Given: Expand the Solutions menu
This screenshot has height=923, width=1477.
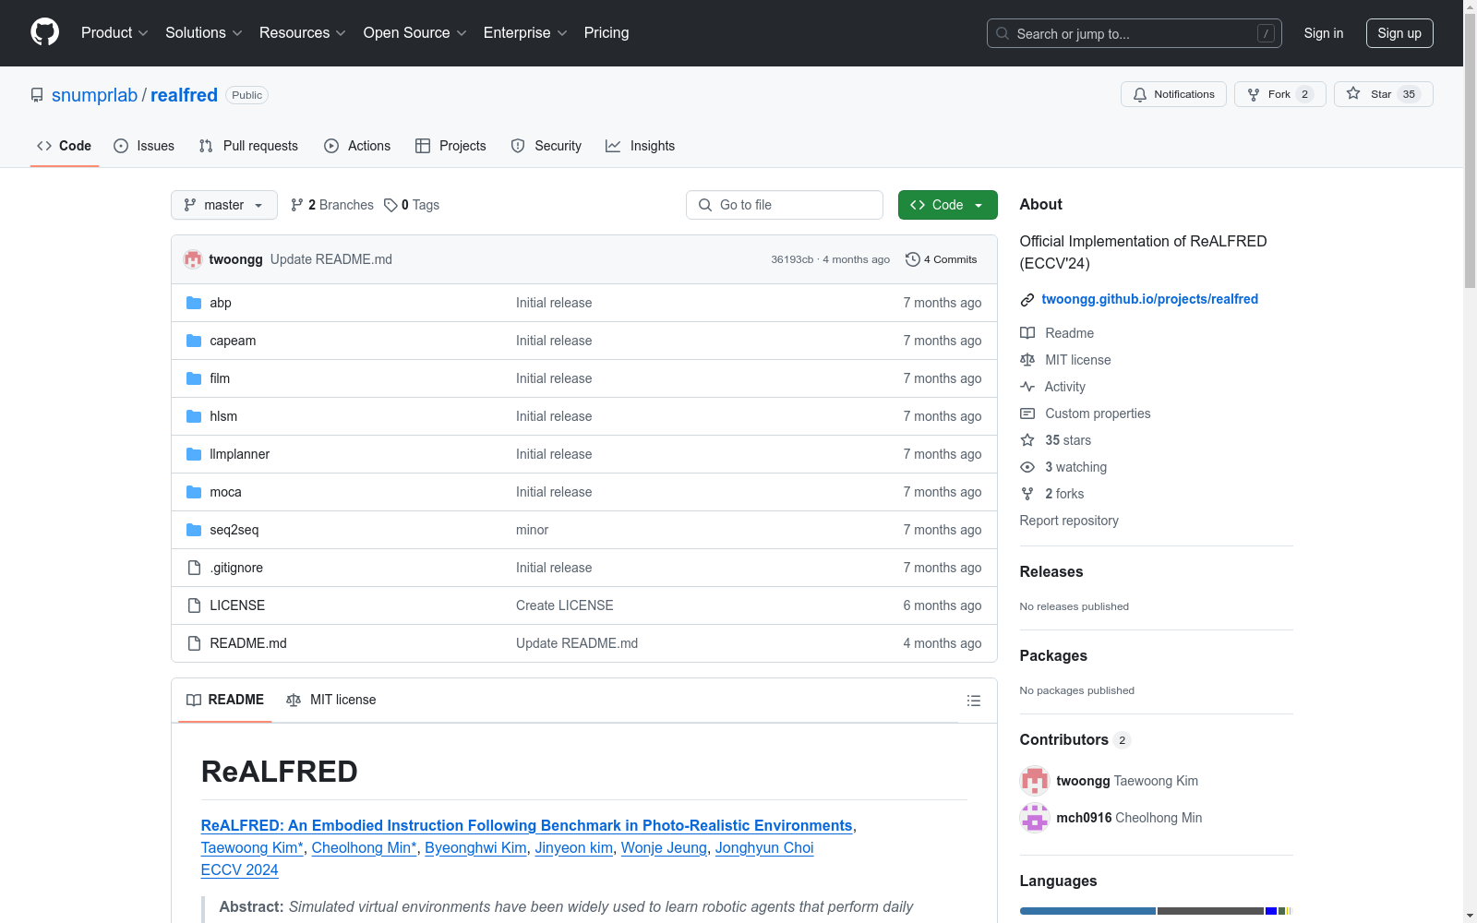Looking at the screenshot, I should click(x=203, y=33).
